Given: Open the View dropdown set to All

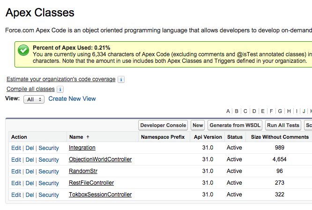Looking at the screenshot, I should point(34,99).
